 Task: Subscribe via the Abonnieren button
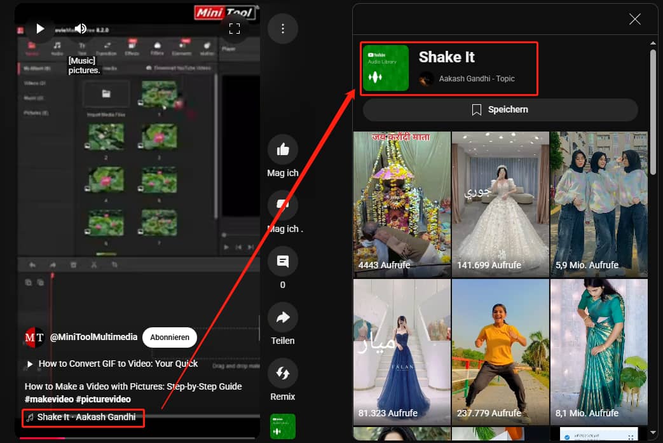(170, 337)
